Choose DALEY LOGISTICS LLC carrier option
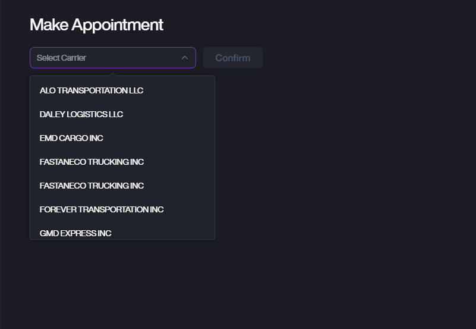This screenshot has width=476, height=329. coord(81,114)
